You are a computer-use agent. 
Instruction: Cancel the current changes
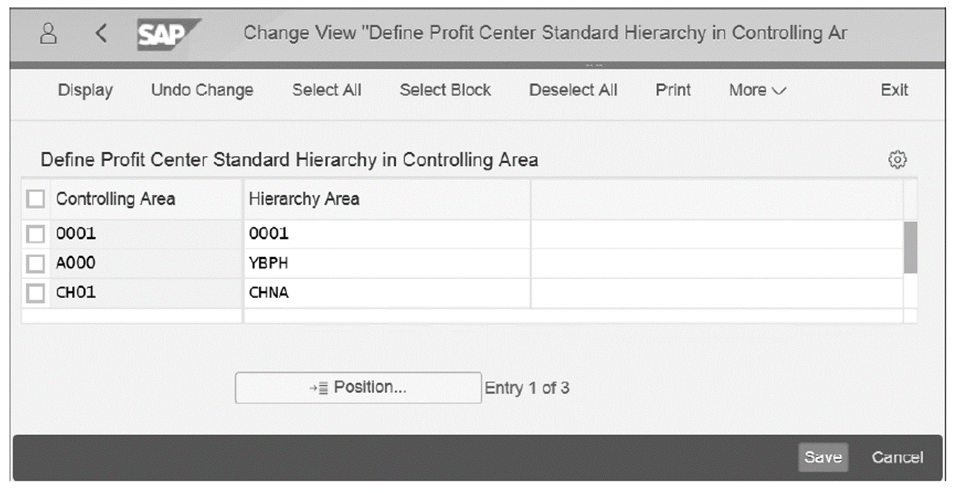point(897,457)
